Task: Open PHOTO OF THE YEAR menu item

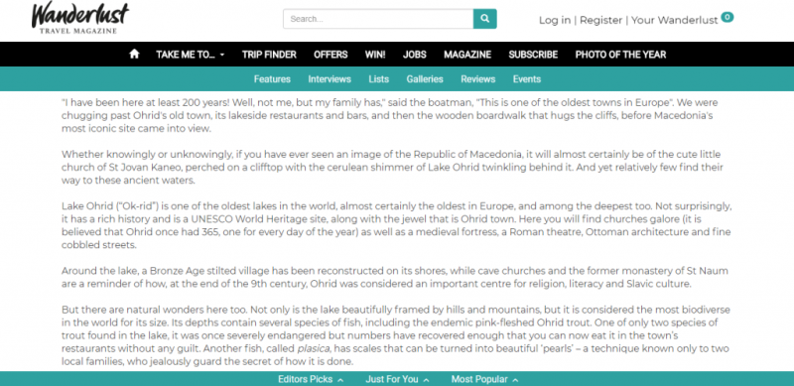Action: [x=621, y=55]
